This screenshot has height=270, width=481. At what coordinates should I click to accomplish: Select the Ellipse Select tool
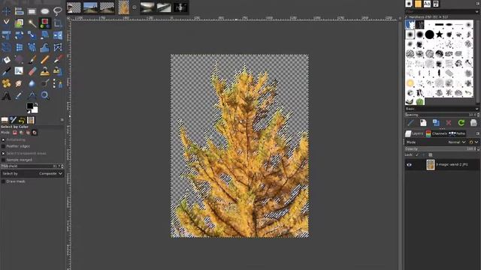tap(45, 11)
